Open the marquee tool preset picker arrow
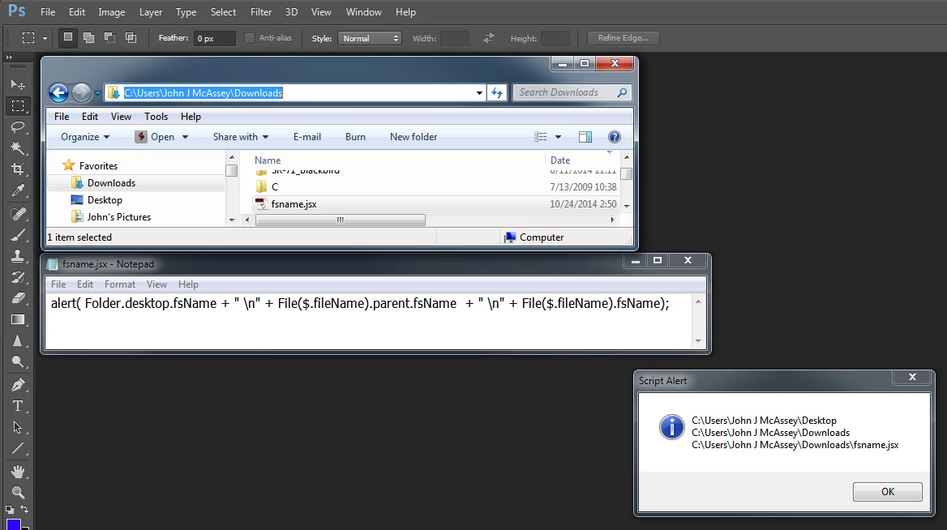This screenshot has width=947, height=530. [x=45, y=38]
